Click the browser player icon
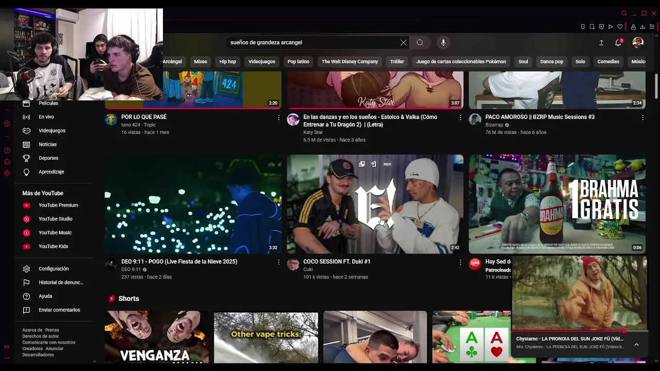The width and height of the screenshot is (660, 371). [610, 27]
